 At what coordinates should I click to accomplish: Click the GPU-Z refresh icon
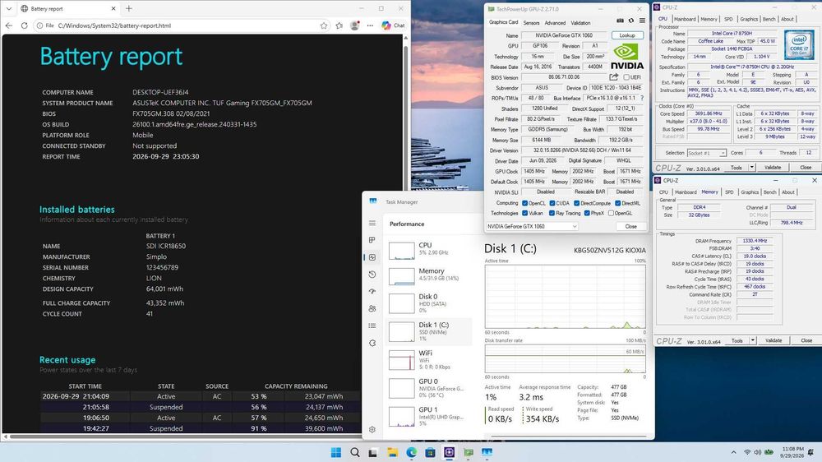[x=631, y=21]
